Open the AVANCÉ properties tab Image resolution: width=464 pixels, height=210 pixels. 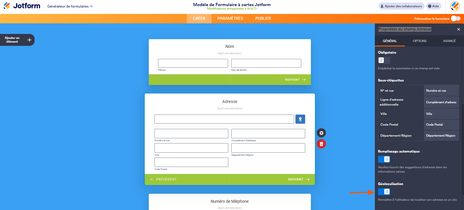[x=449, y=41]
